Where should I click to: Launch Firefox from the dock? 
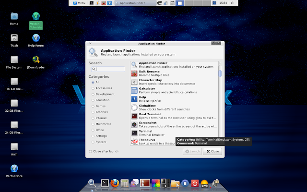[115, 183]
